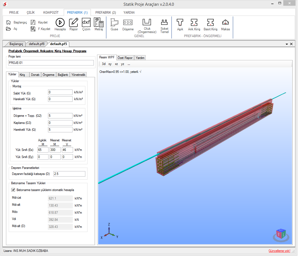The height and width of the screenshot is (256, 298).
Task: Toggle automatic Betonarme design loads checkbox
Action: [x=13, y=190]
